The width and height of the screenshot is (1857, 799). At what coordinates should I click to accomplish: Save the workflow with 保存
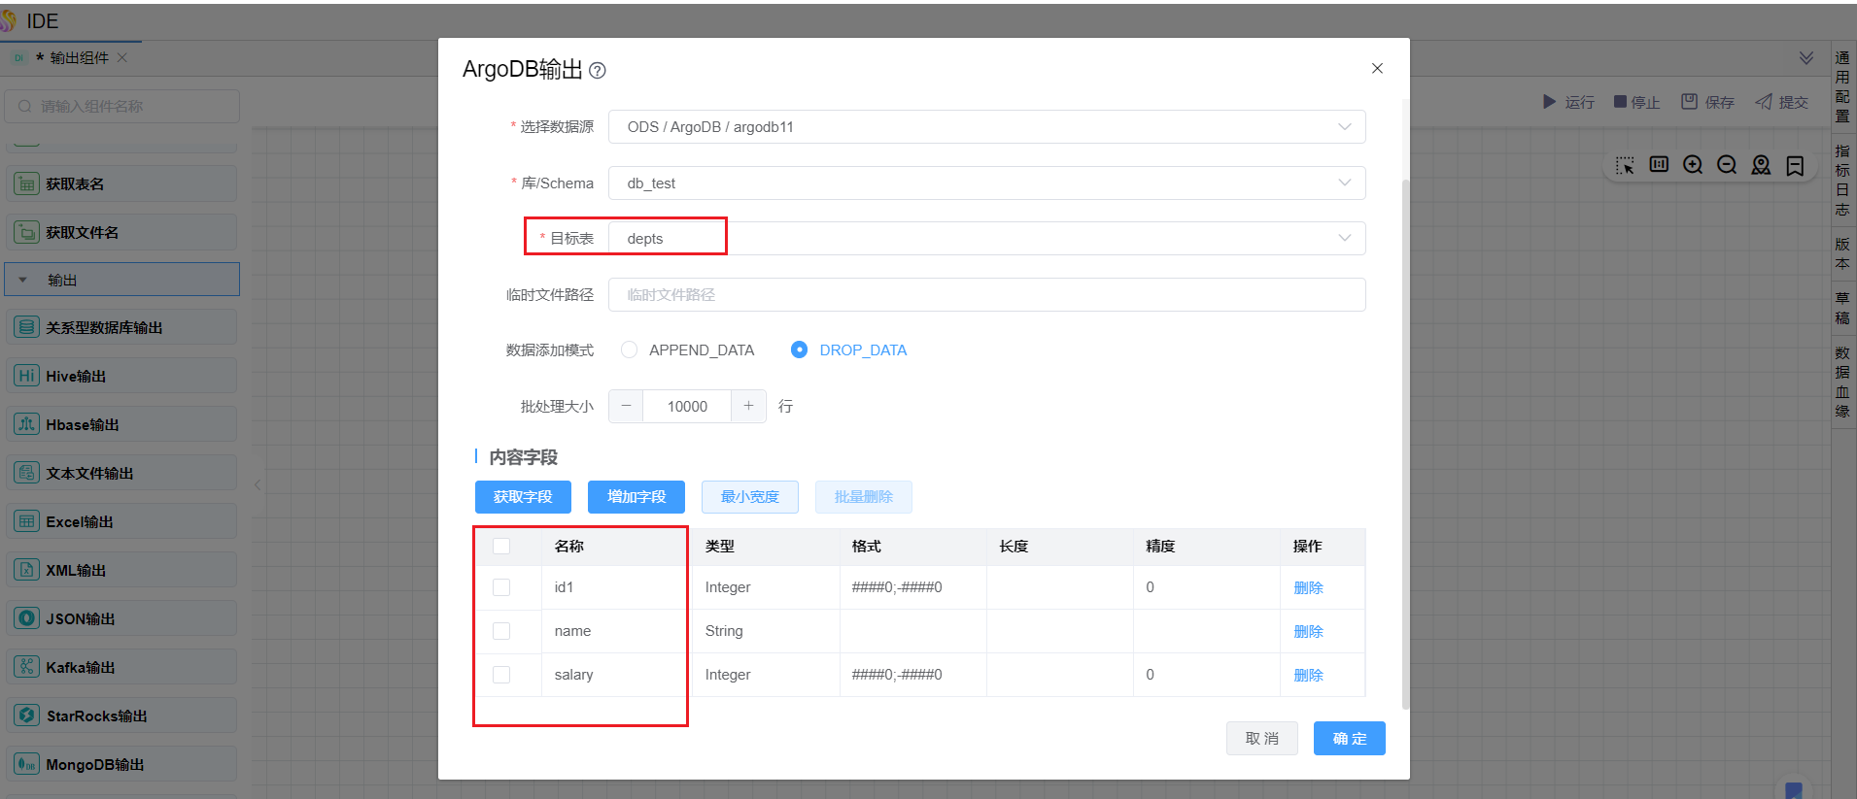[x=1707, y=102]
